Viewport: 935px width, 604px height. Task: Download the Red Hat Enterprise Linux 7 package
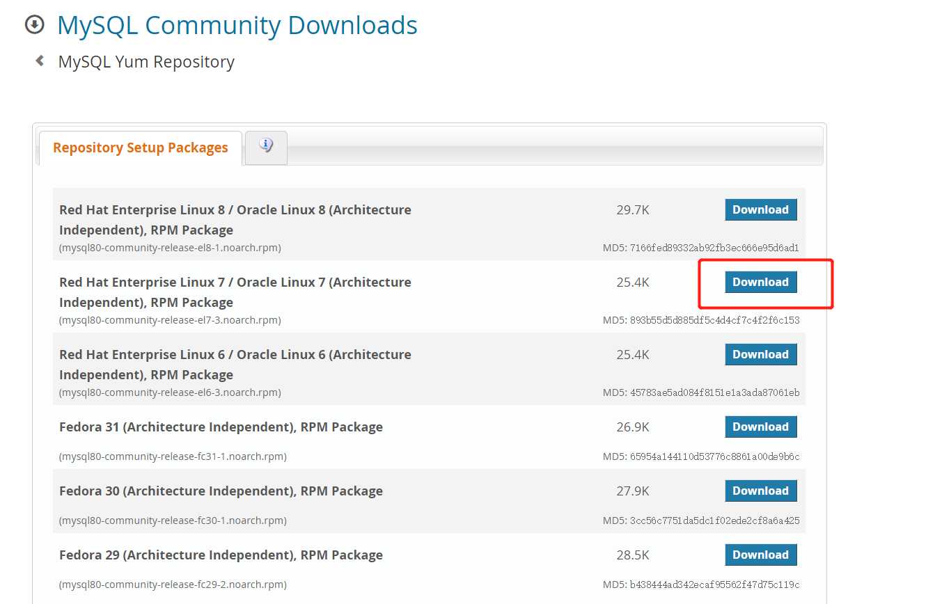tap(761, 282)
